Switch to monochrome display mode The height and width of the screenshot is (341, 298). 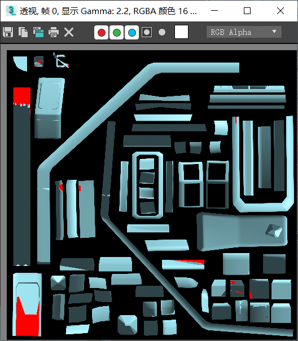[162, 32]
